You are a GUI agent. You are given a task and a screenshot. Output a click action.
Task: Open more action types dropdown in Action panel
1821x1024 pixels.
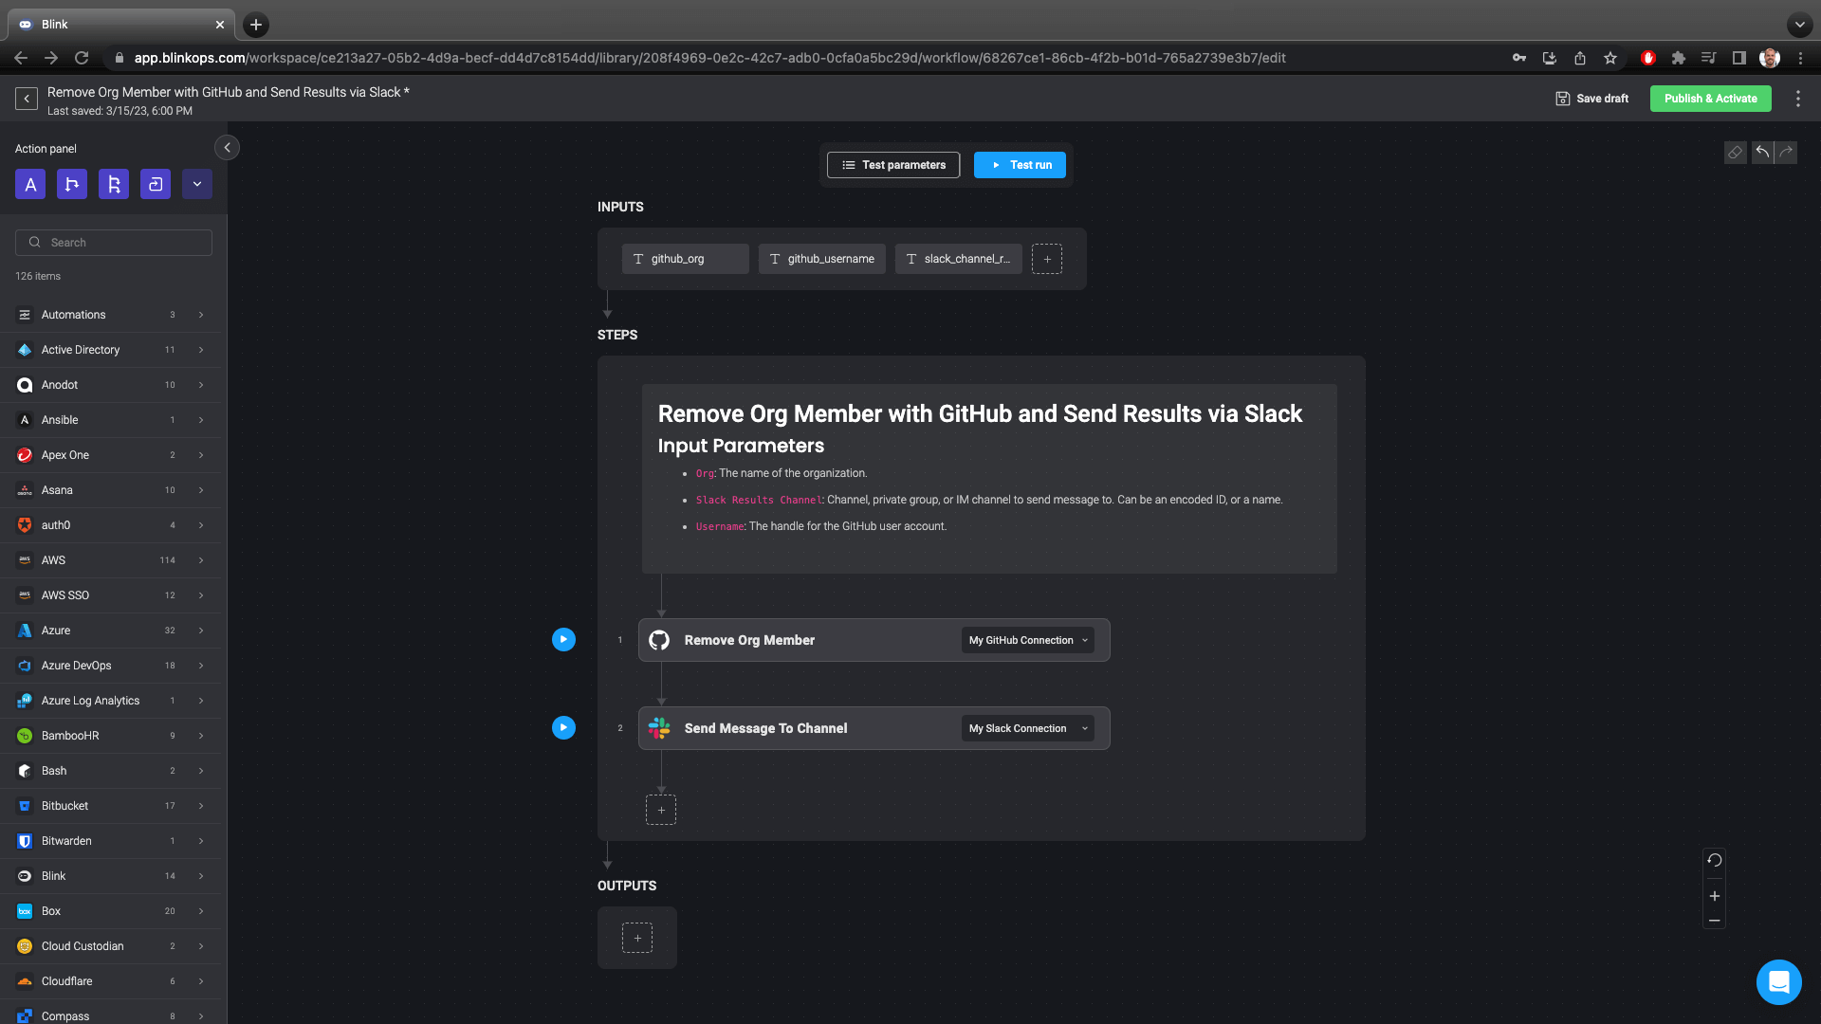[x=197, y=184]
